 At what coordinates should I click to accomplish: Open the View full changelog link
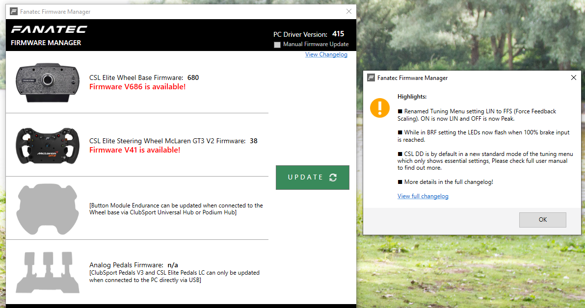pos(423,196)
